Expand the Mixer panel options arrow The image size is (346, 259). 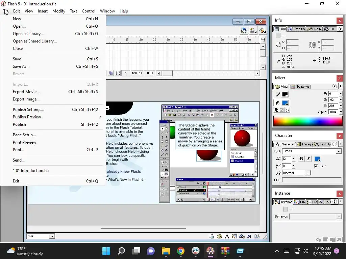pos(341,86)
